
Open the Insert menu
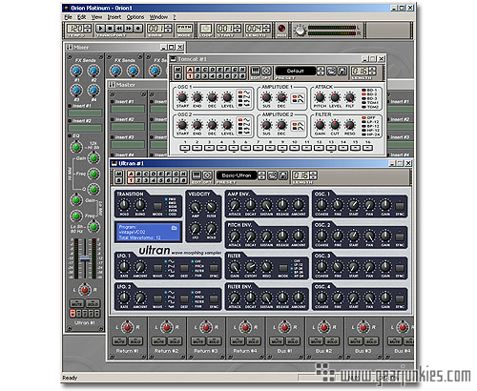[114, 17]
